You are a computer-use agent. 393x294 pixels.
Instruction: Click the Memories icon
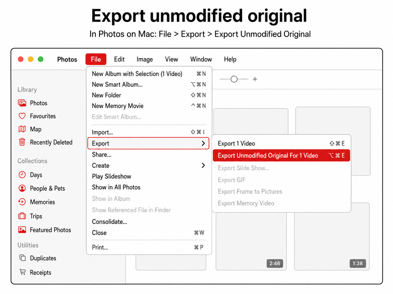click(22, 202)
